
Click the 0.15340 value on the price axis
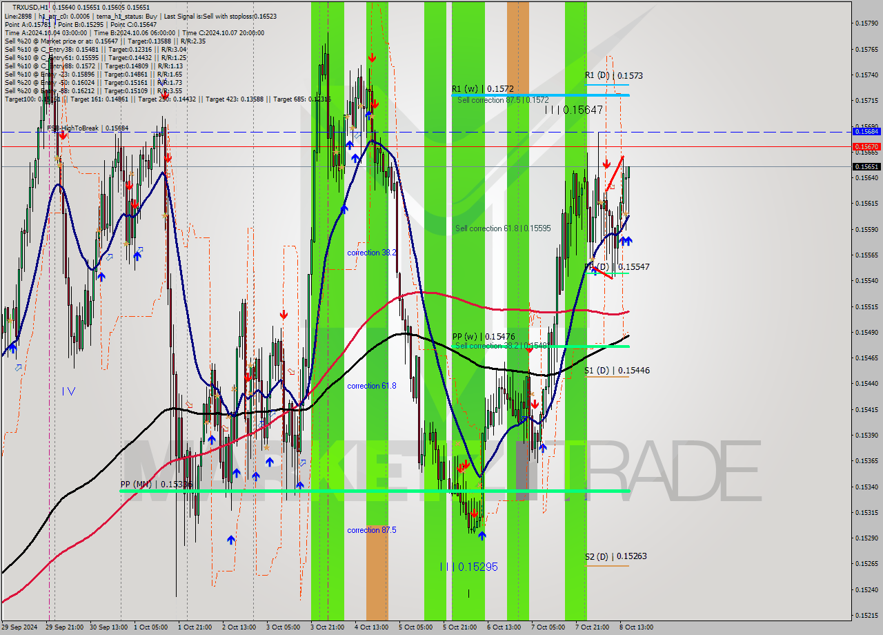(x=866, y=487)
